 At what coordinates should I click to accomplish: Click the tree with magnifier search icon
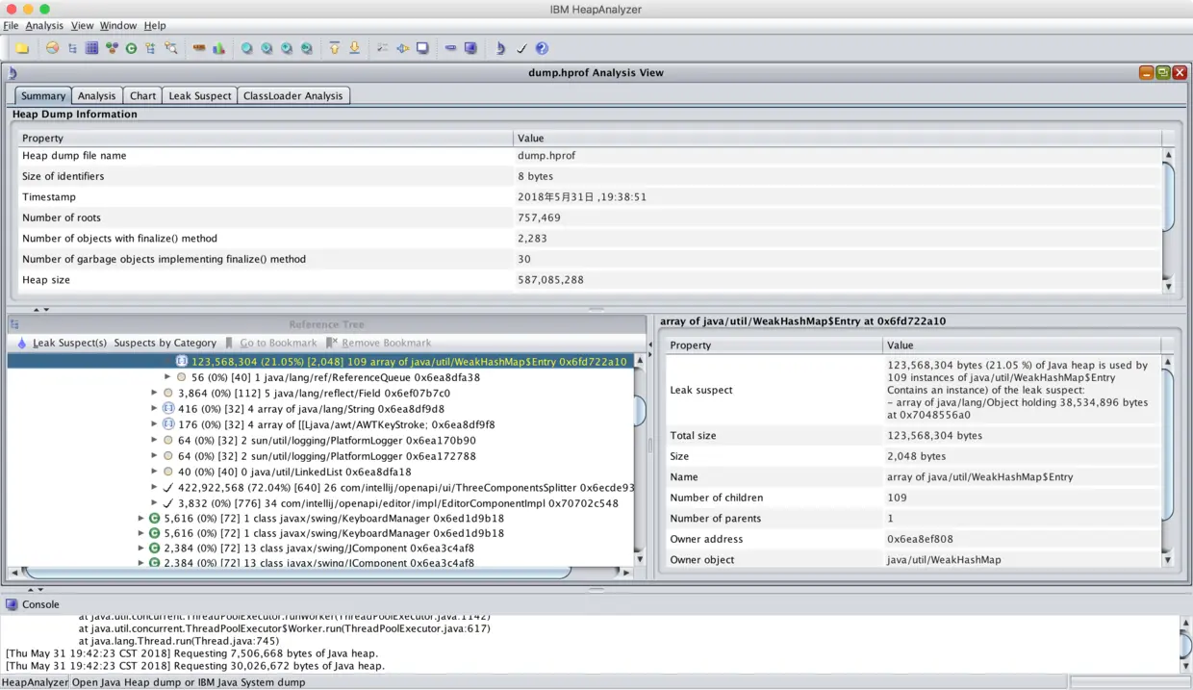click(x=171, y=48)
